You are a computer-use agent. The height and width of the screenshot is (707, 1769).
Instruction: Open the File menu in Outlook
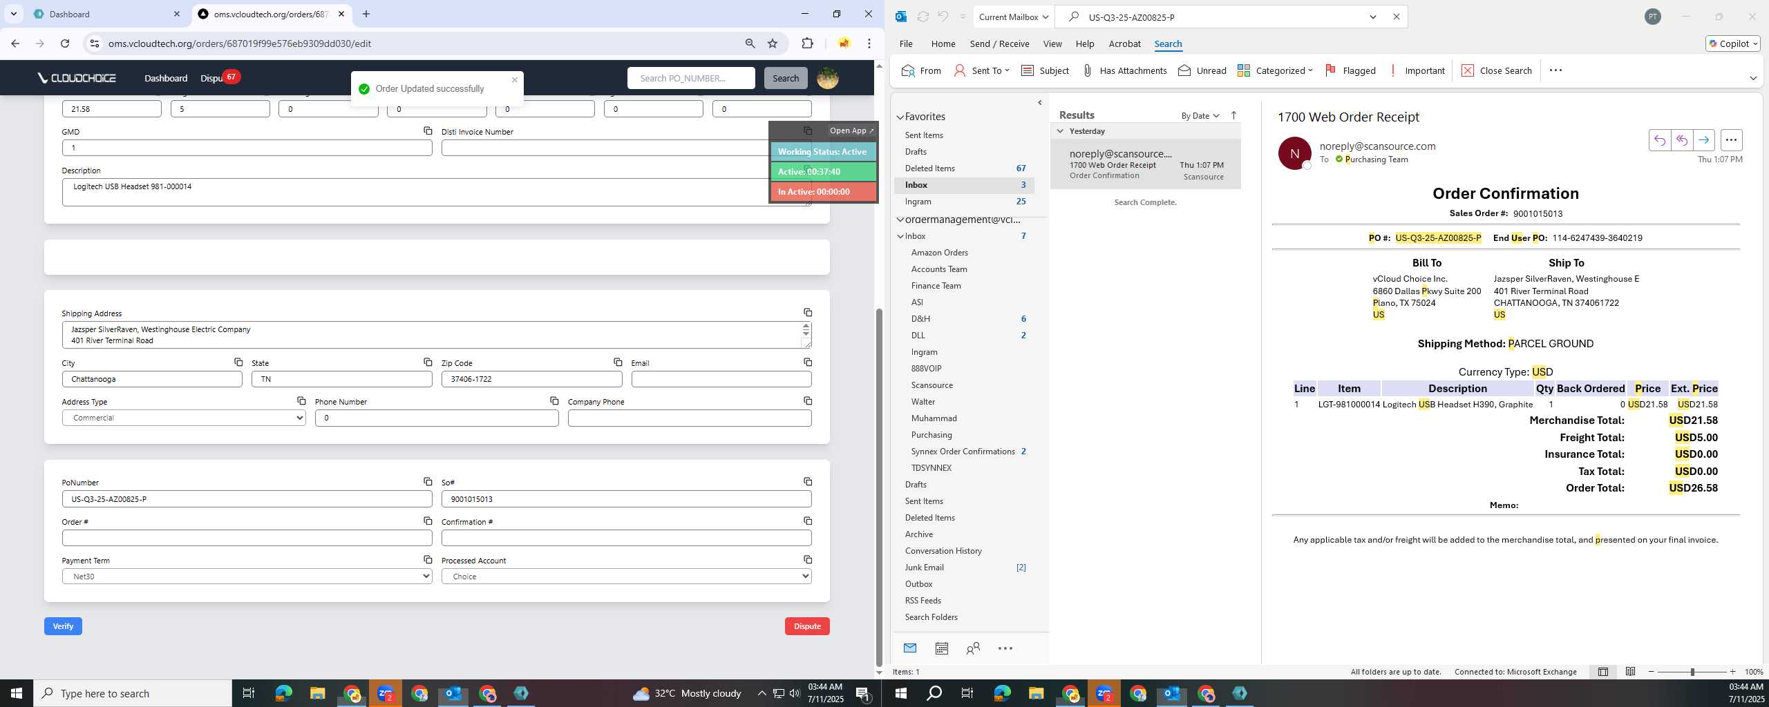[x=905, y=43]
